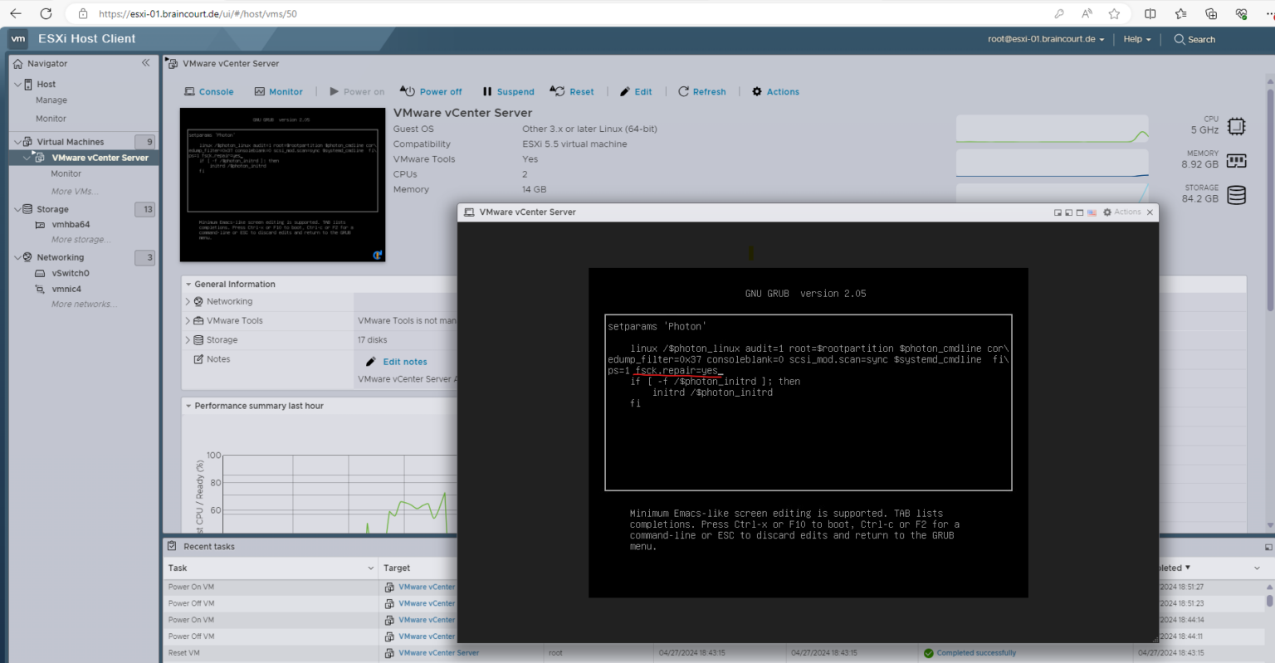Open the More storage... link
The width and height of the screenshot is (1275, 663).
[79, 240]
